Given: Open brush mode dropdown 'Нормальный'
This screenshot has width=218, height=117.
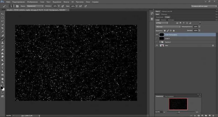Looking at the screenshot, I should [35, 6].
